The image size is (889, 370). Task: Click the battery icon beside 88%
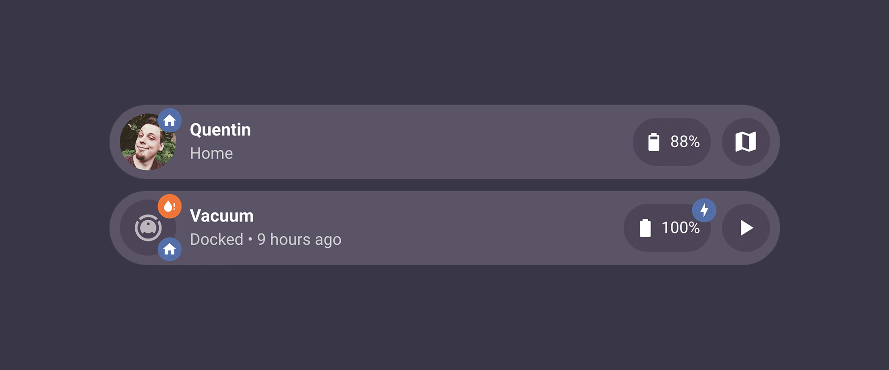click(653, 142)
